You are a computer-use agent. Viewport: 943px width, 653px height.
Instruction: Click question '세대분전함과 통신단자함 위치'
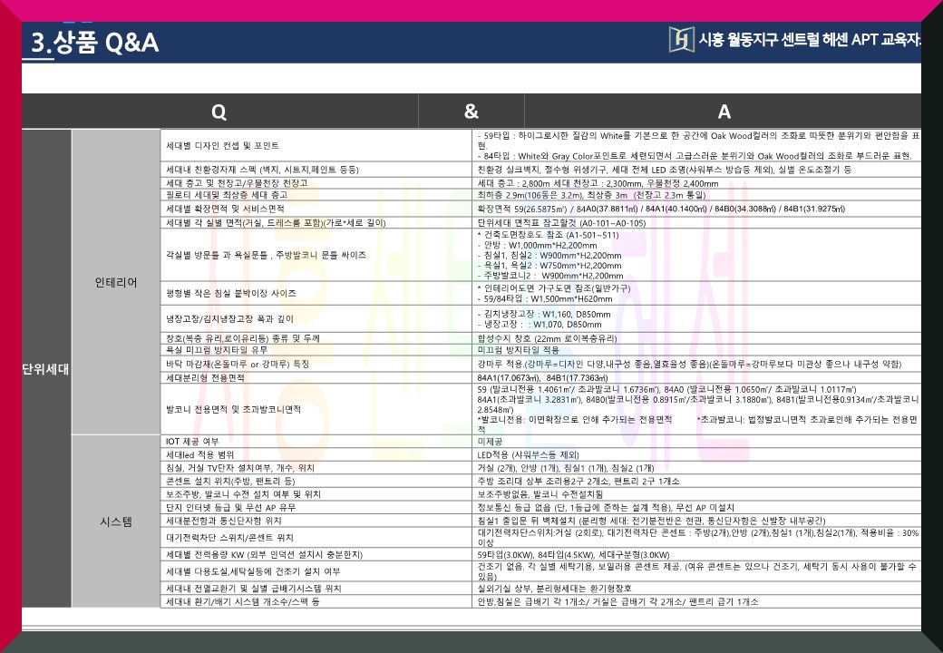[223, 521]
